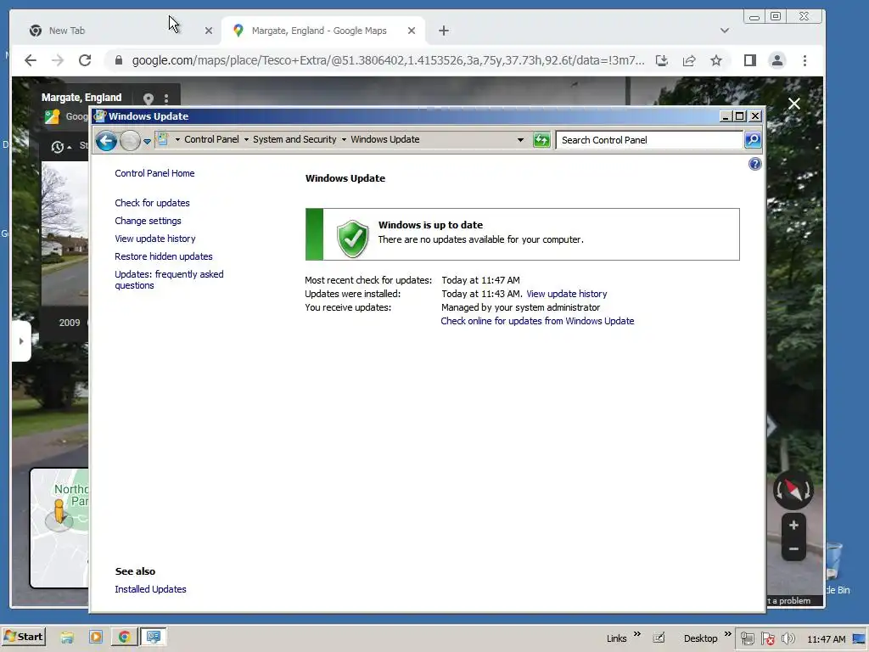Expand the Desktop toolbar chevron

click(x=727, y=633)
